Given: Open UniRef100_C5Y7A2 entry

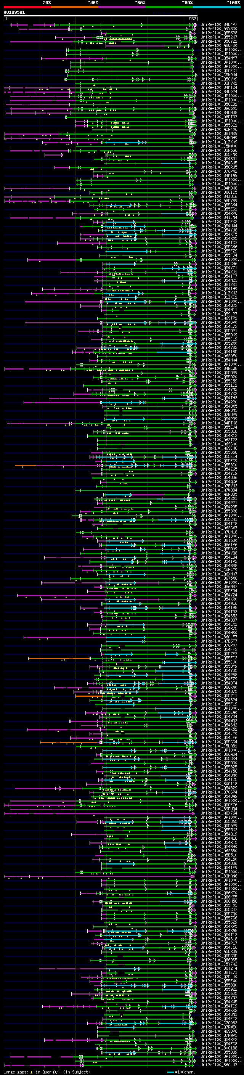Looking at the screenshot, I should point(219,964).
